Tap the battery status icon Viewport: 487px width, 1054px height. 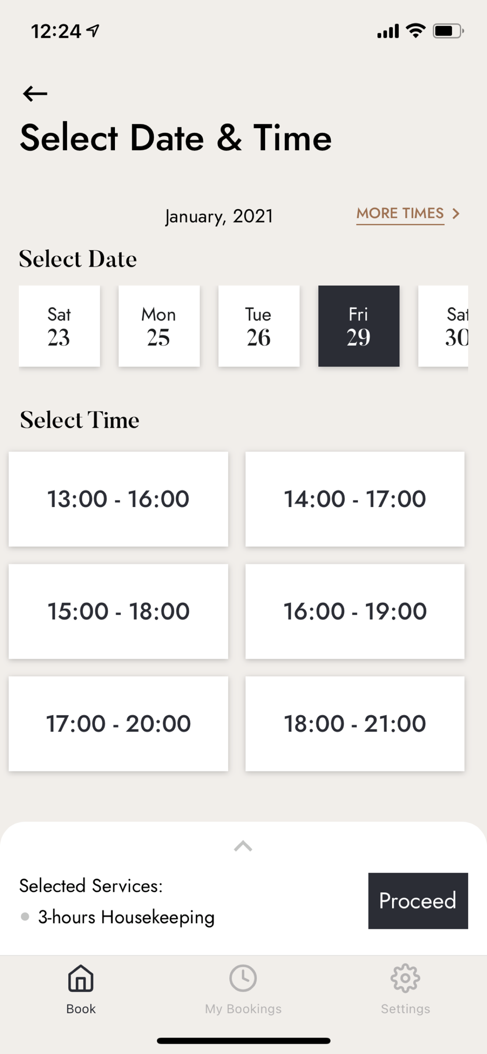click(x=448, y=31)
